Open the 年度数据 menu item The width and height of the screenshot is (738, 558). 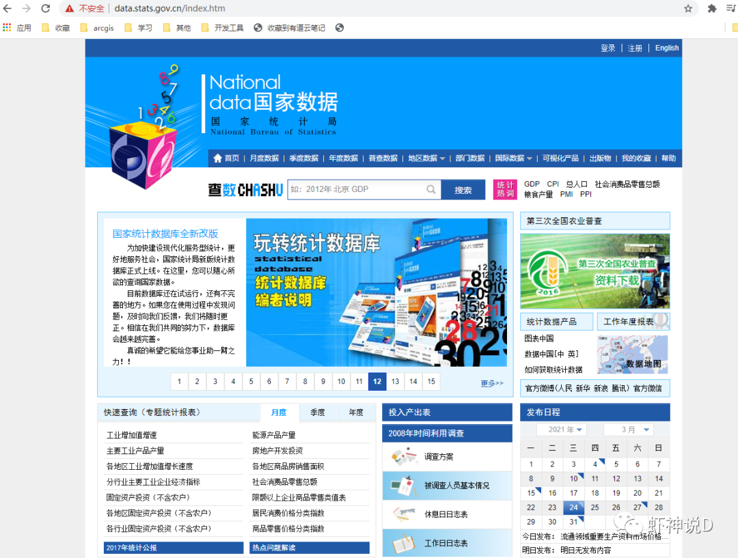(x=343, y=158)
